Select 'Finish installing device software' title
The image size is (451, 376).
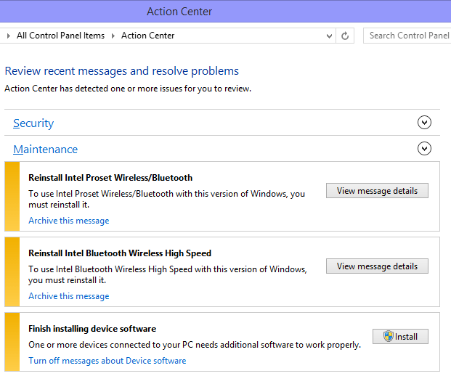tap(92, 329)
